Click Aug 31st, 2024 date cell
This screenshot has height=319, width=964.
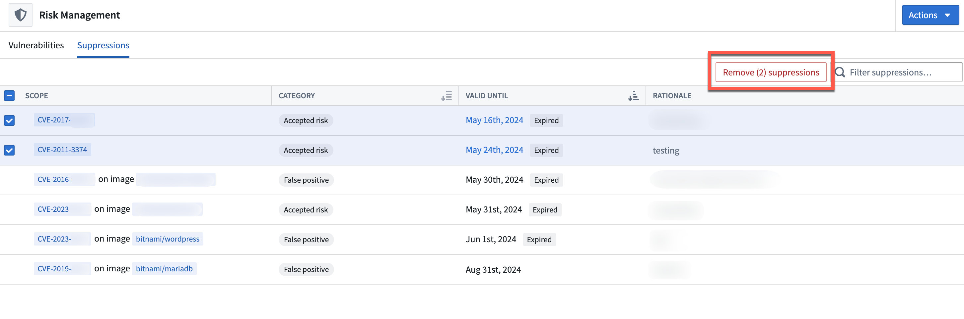[x=493, y=269]
